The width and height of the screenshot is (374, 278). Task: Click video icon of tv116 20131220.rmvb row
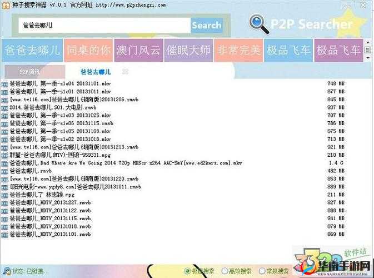4,179
